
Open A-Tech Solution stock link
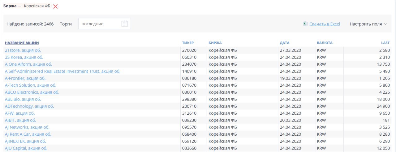[x=31, y=85]
